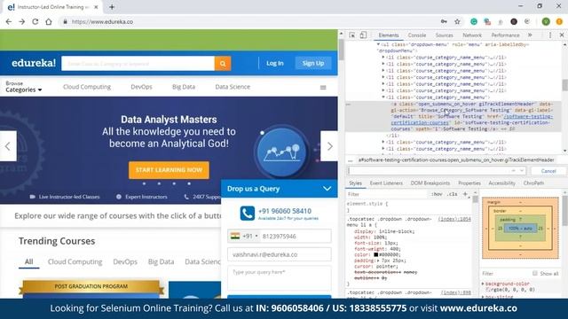Expand the background-color computed property
568x319 pixels.
click(x=483, y=284)
